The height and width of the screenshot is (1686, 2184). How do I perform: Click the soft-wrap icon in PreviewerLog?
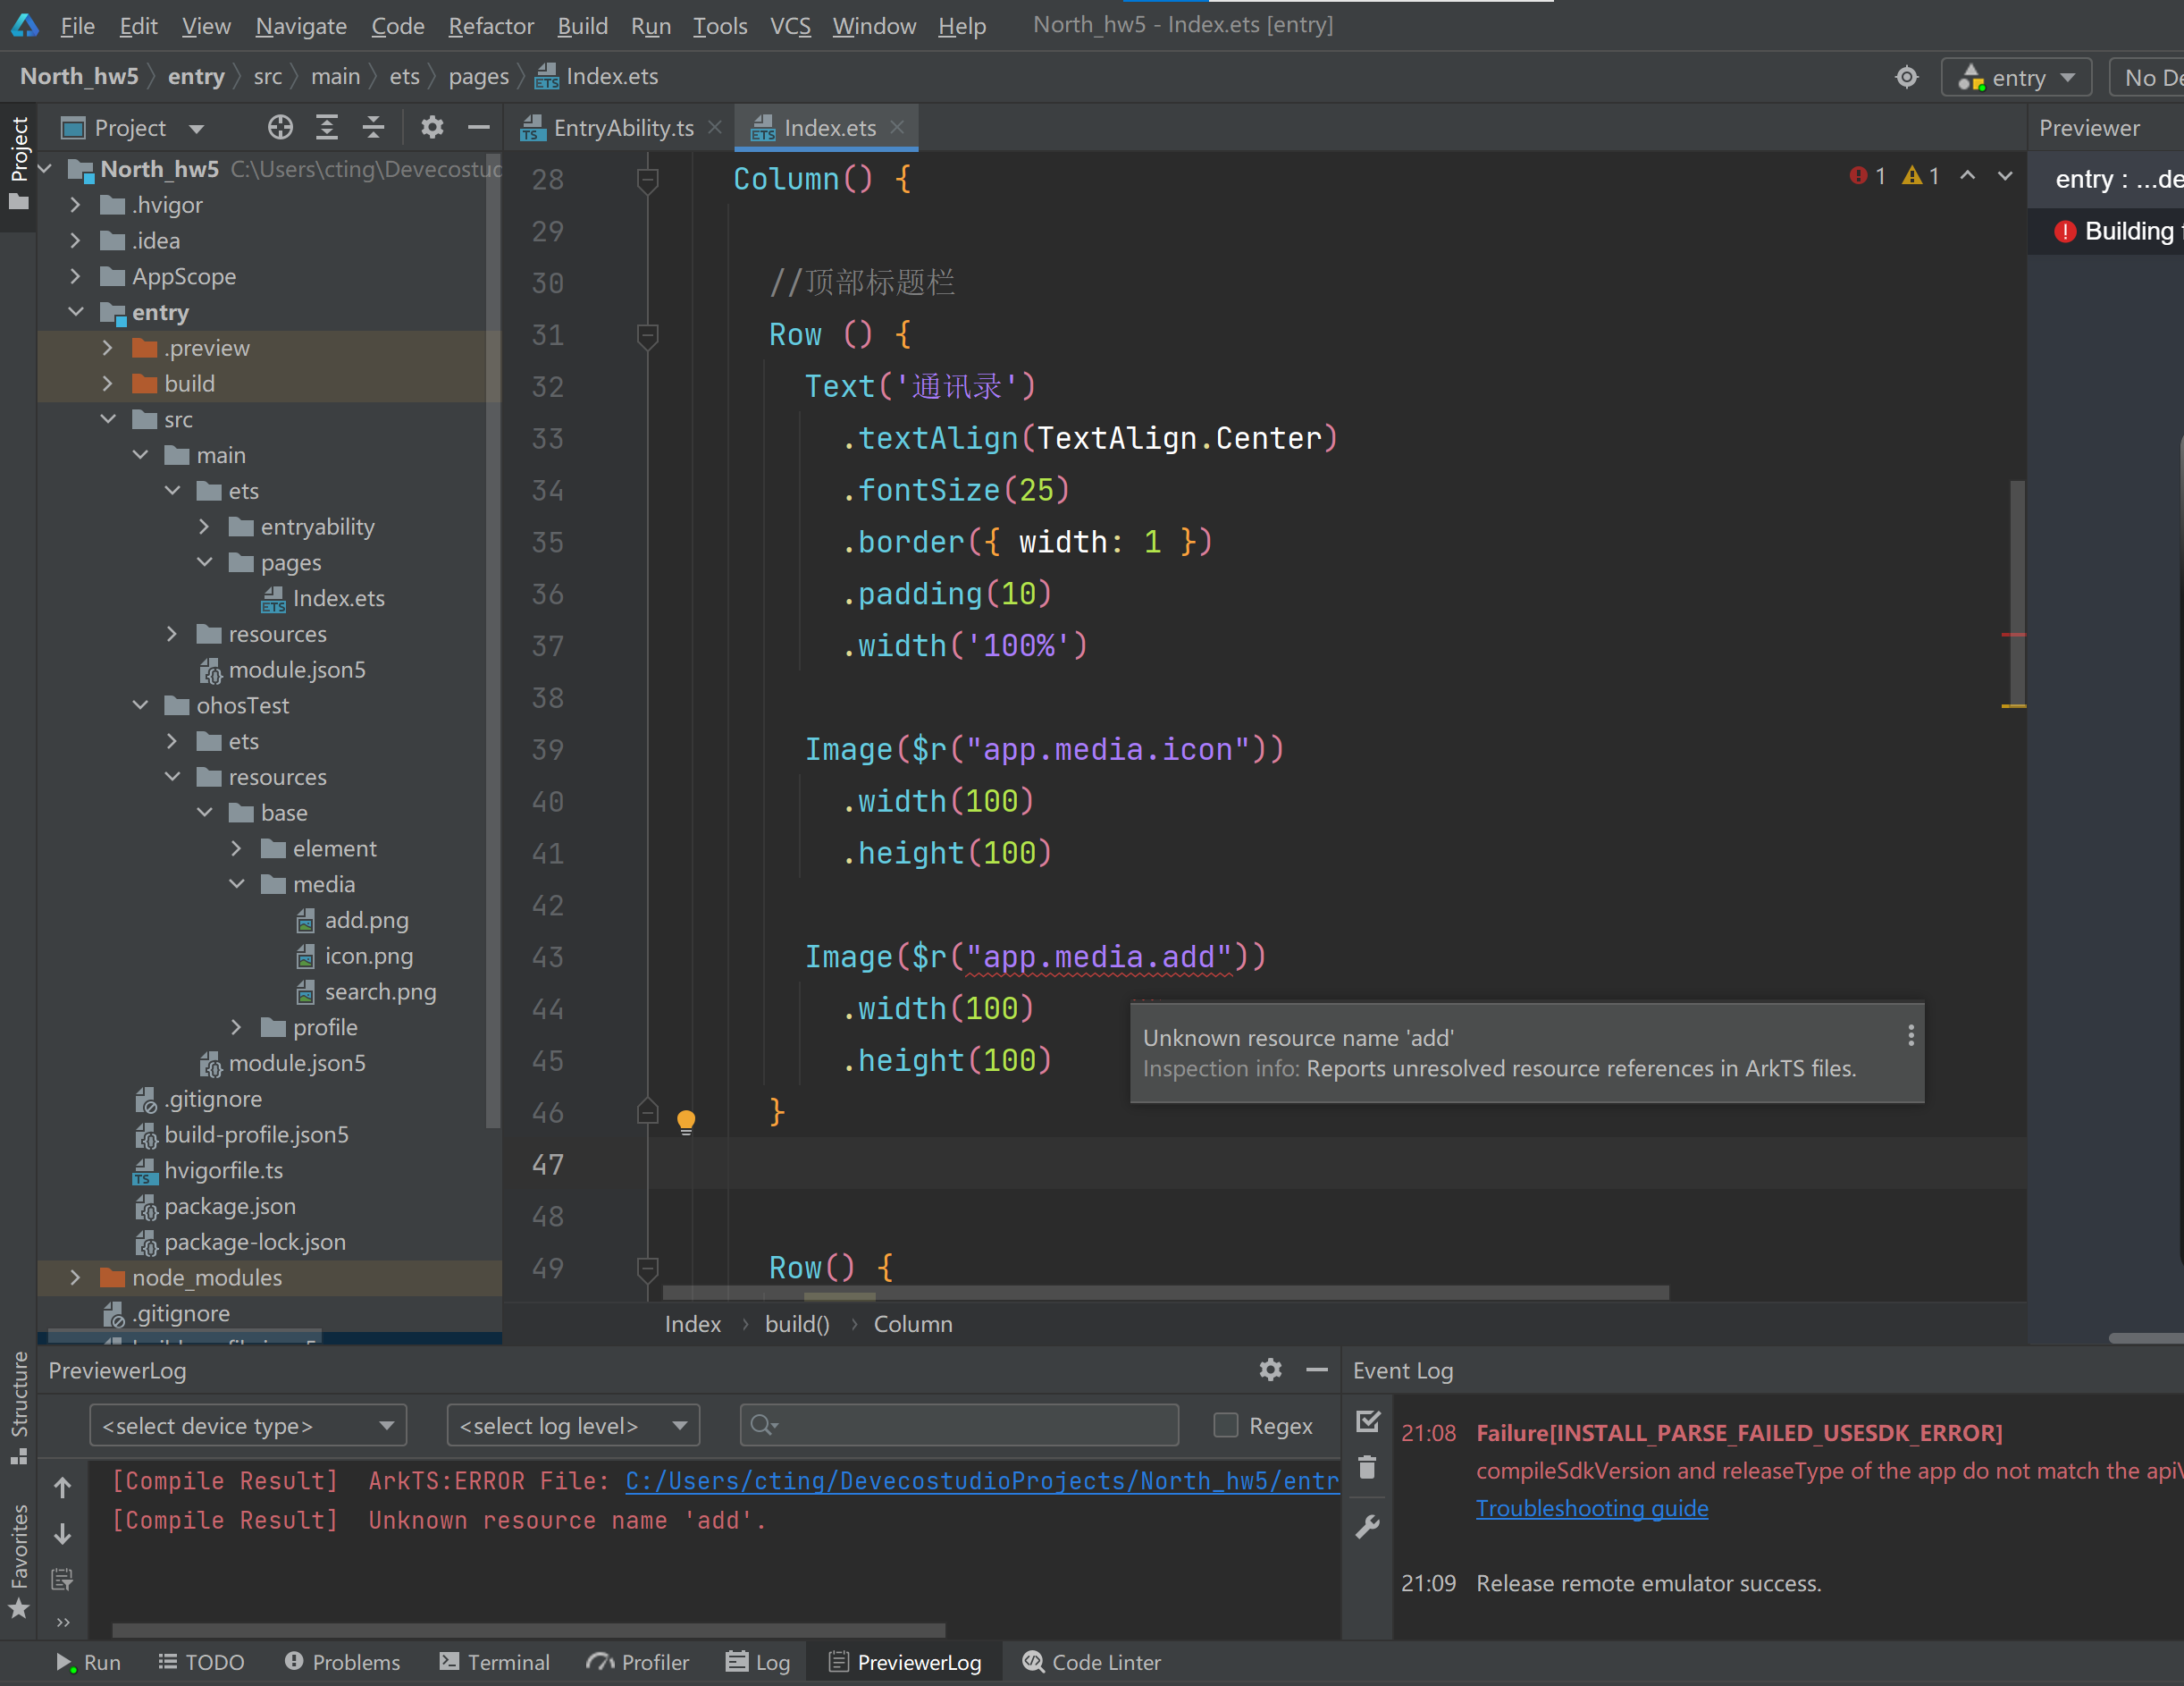point(62,1580)
